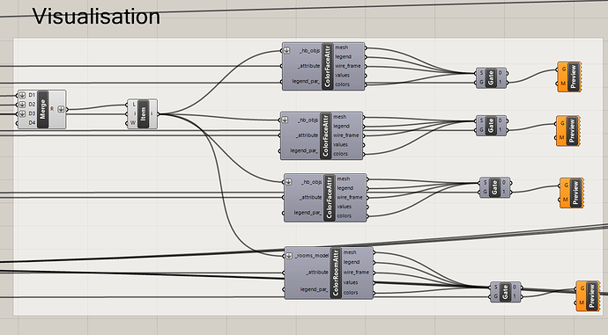The height and width of the screenshot is (335, 608).
Task: Click the flatten arrow on Merge D1 input
Action: [x=22, y=95]
